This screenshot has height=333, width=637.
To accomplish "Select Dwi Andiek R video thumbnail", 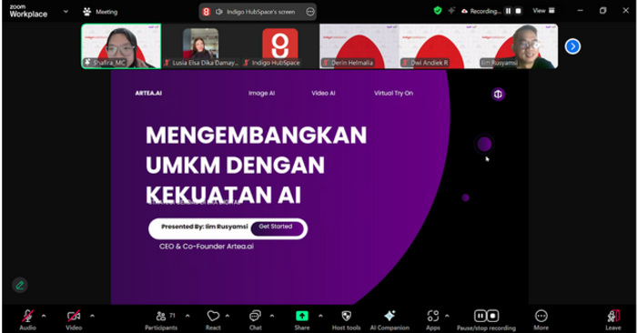I will click(439, 46).
